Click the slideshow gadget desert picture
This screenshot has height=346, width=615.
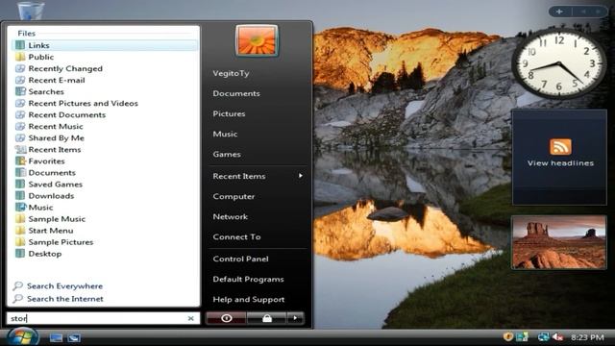559,242
